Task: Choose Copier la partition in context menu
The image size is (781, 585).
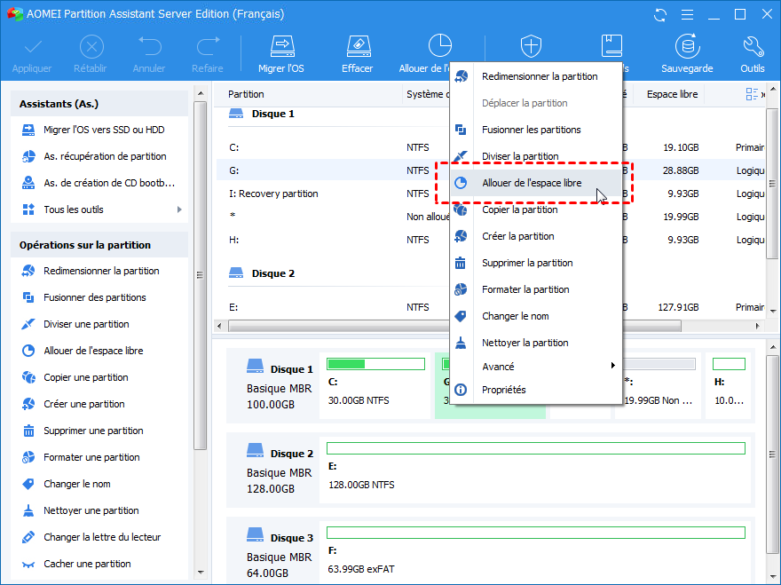Action: coord(536,209)
